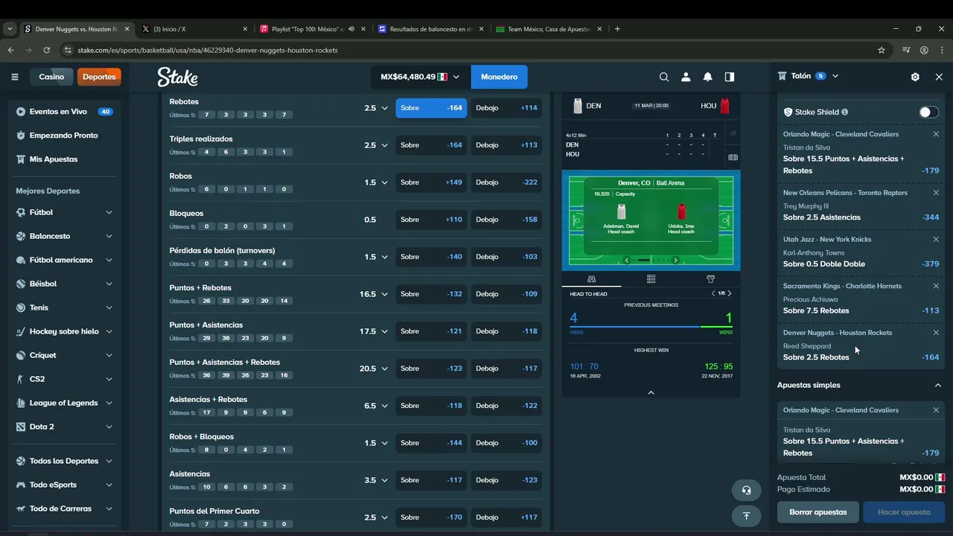The width and height of the screenshot is (953, 536).
Task: Open bet slip settings gear
Action: point(915,77)
